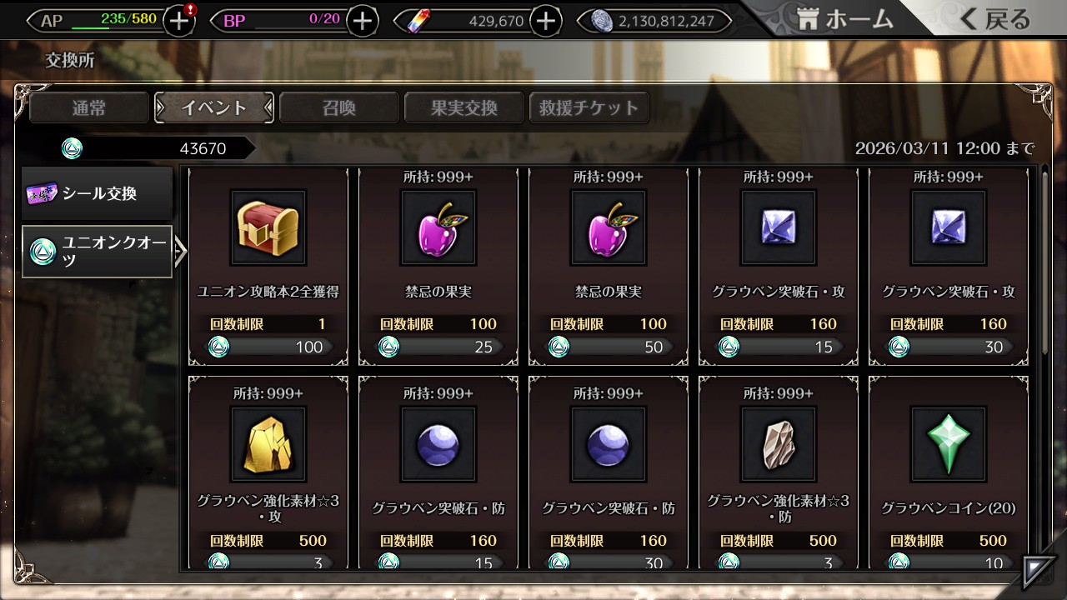
Task: Select the green グラウベンコイン(20) gem icon
Action: [x=949, y=444]
